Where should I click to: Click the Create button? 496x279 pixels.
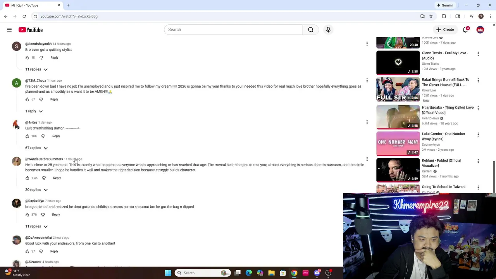pos(445,29)
